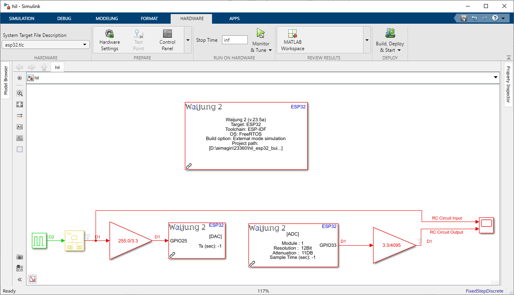The width and height of the screenshot is (514, 295).
Task: Click hide/show explorer bar icon
Action: click(x=20, y=78)
